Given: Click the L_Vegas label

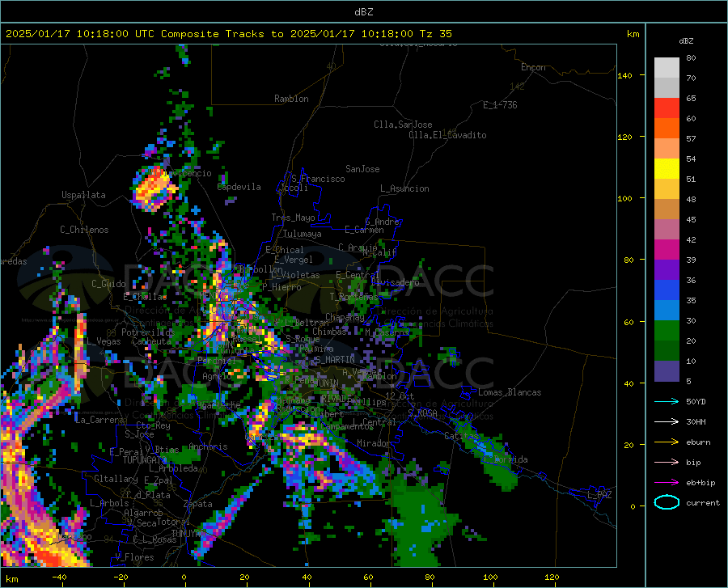Looking at the screenshot, I should pyautogui.click(x=104, y=341).
